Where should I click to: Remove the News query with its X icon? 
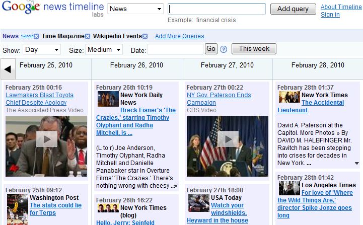[36, 36]
